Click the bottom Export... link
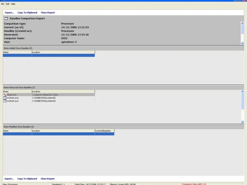The height and width of the screenshot is (185, 247). [9, 179]
